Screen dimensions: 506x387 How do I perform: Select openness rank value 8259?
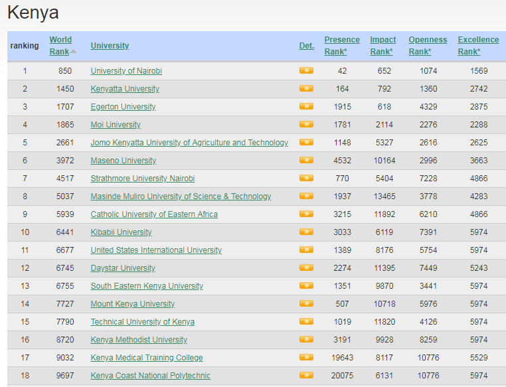tap(428, 340)
